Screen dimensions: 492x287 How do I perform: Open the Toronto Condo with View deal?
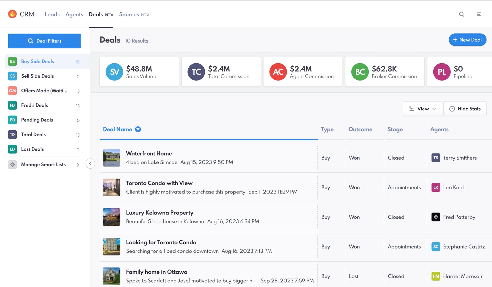[159, 183]
